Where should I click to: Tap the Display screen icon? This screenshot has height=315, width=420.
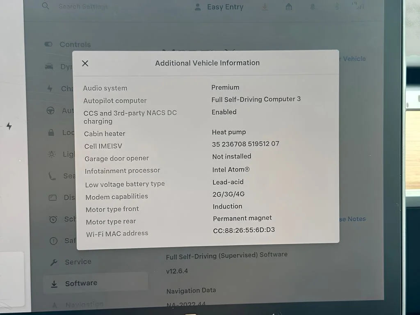[53, 198]
